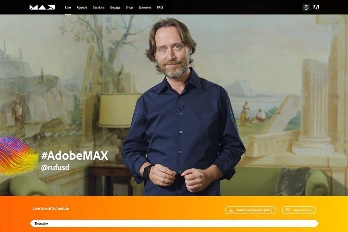Open the Agenda menu item

tap(82, 7)
